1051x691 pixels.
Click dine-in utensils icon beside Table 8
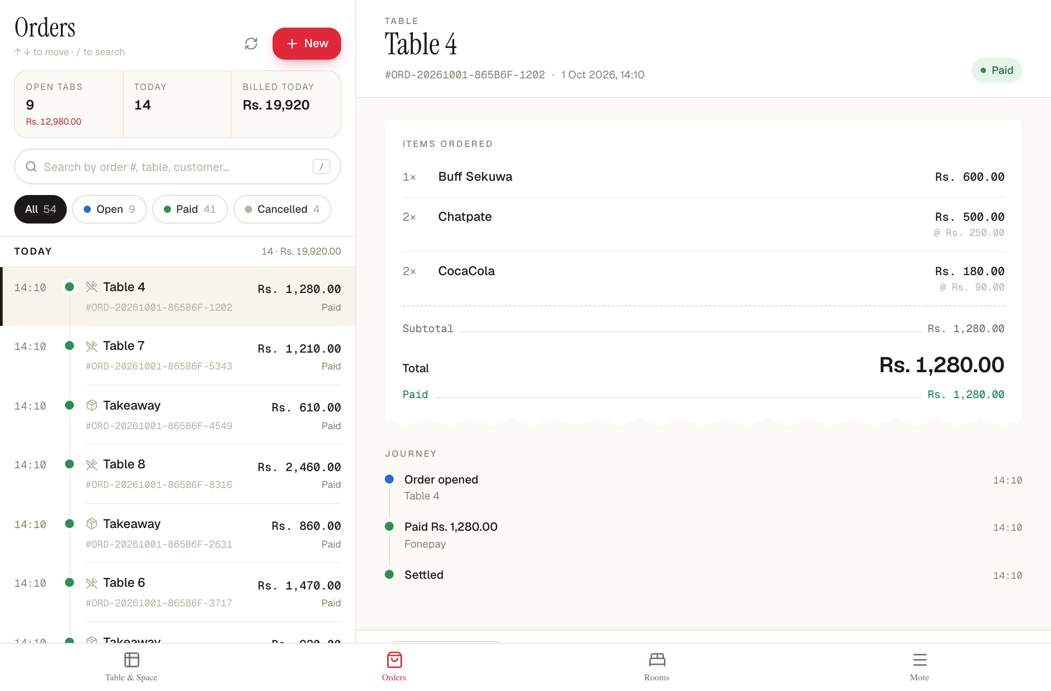pos(92,464)
